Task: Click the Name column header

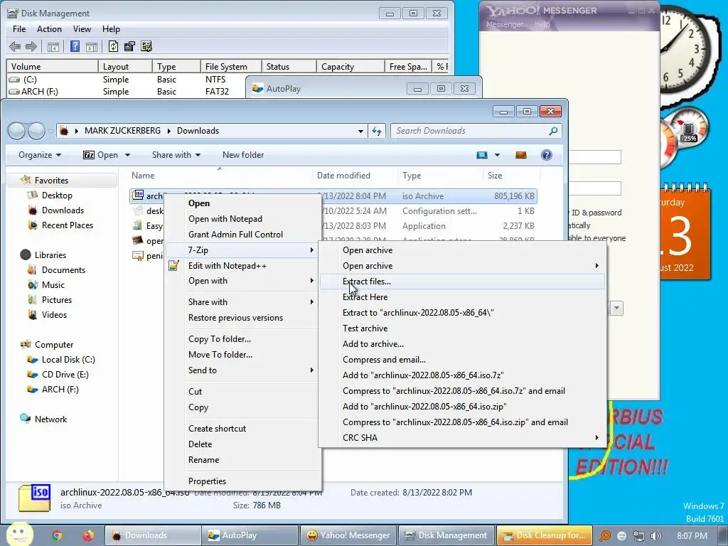Action: coord(219,176)
